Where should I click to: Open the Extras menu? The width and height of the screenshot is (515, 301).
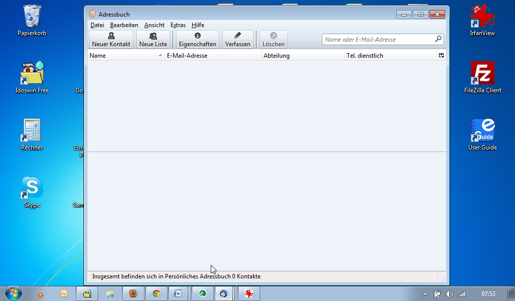coord(178,25)
